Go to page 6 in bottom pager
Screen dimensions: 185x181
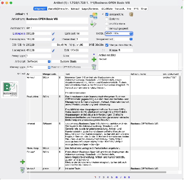[116, 177]
